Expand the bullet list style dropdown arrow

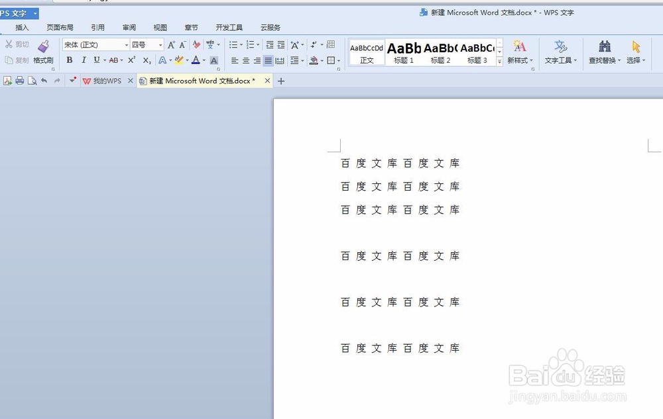coord(241,45)
